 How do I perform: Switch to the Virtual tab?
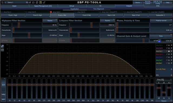tap(72, 6)
